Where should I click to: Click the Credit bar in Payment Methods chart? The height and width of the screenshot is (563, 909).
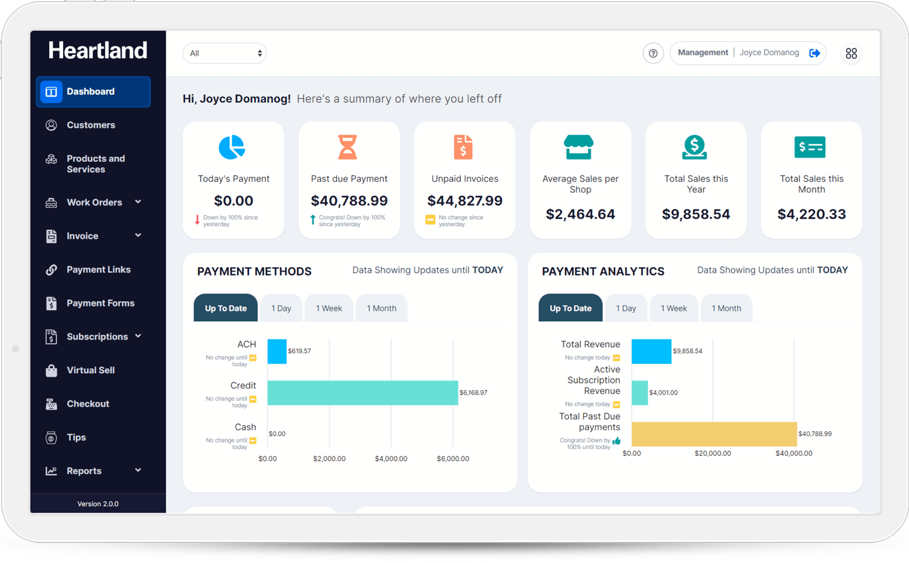[x=362, y=393]
